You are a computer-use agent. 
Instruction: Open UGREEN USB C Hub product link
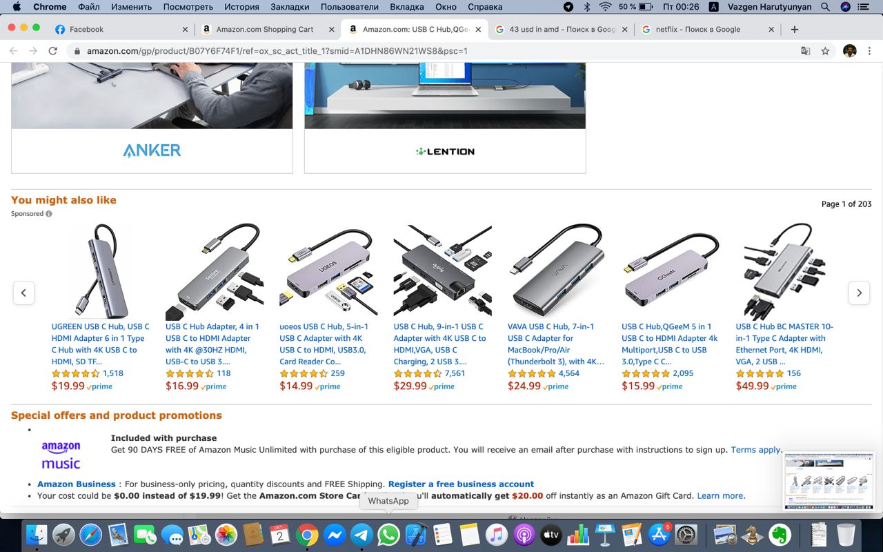(100, 344)
